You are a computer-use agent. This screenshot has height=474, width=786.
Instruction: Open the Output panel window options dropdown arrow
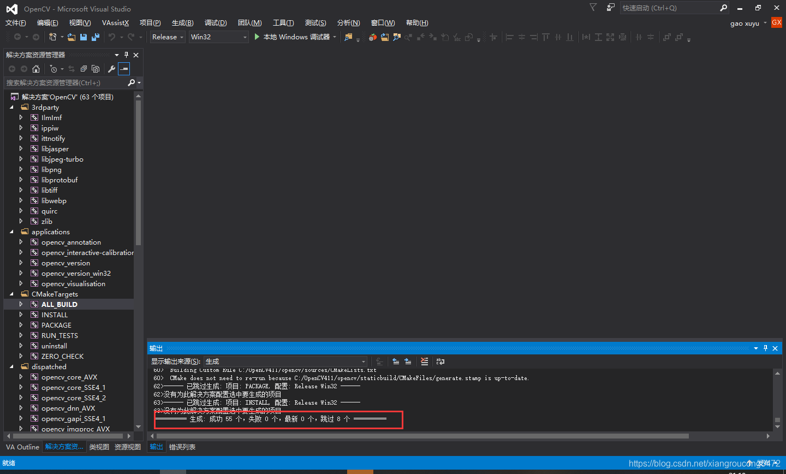click(x=756, y=348)
